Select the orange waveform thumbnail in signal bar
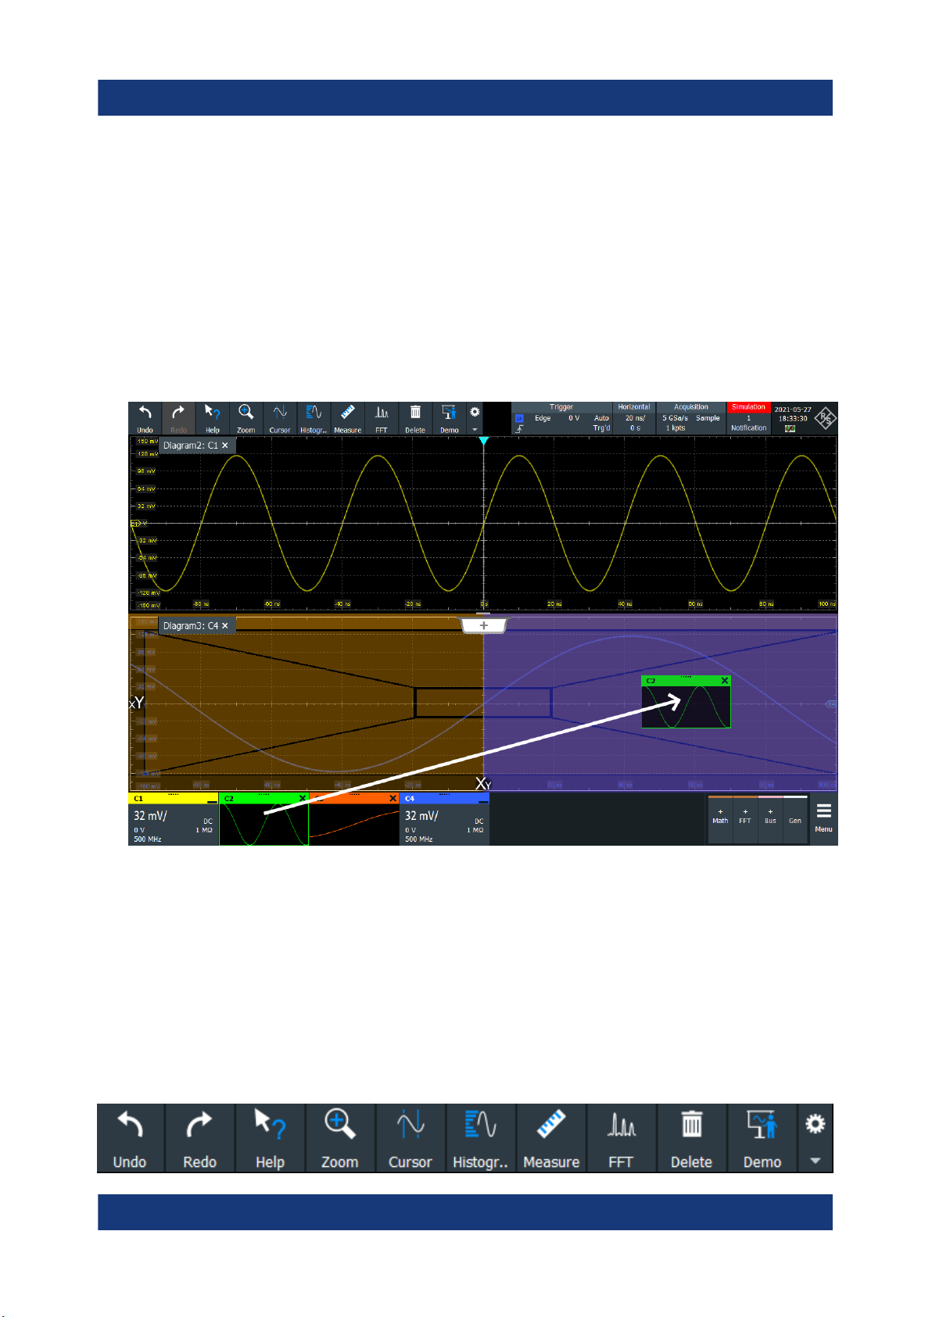932x1317 pixels. click(x=354, y=824)
